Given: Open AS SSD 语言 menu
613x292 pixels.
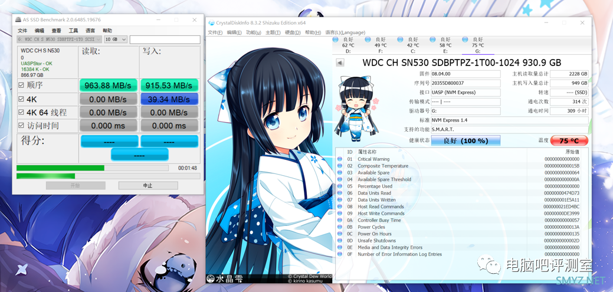Looking at the screenshot, I should (90, 31).
